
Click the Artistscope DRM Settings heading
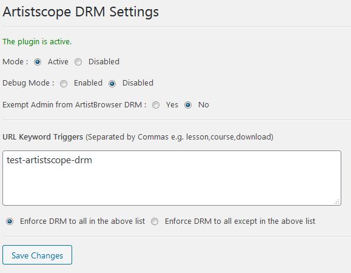click(81, 12)
